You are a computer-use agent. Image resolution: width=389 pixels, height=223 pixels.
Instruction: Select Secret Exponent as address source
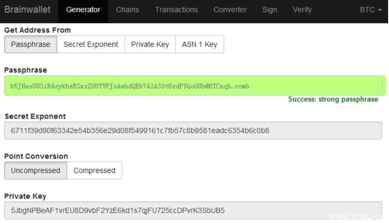point(91,44)
